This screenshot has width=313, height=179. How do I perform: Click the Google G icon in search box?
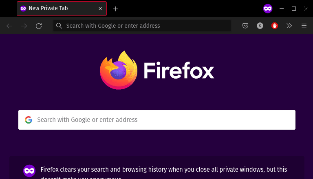29,120
